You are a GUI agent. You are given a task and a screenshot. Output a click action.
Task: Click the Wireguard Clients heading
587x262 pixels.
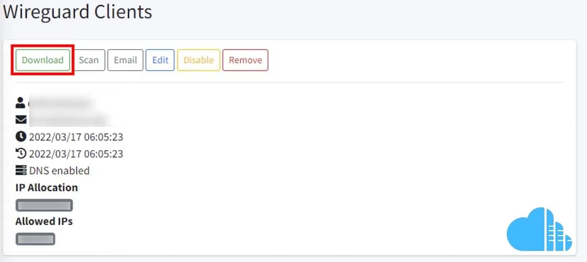tap(77, 12)
